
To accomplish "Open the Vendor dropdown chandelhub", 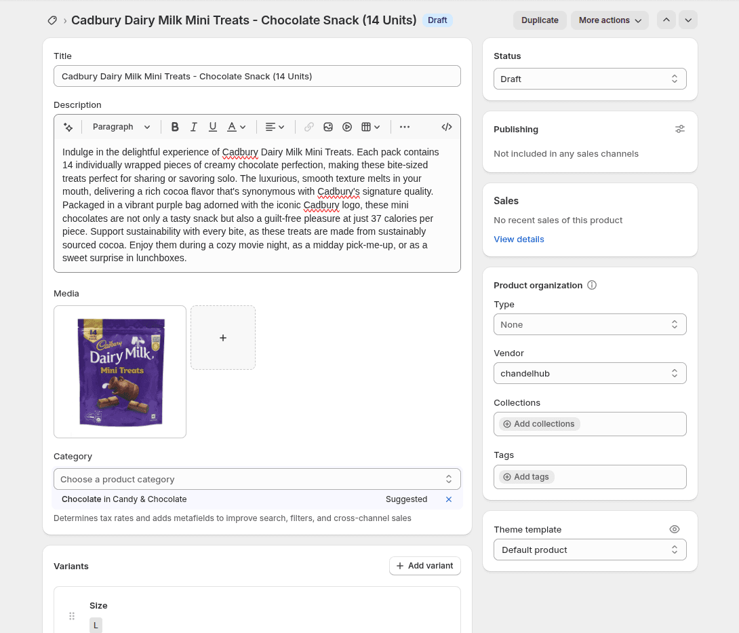I will 590,374.
